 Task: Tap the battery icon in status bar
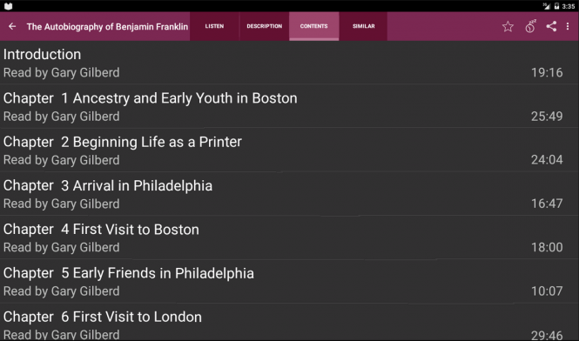pyautogui.click(x=556, y=6)
